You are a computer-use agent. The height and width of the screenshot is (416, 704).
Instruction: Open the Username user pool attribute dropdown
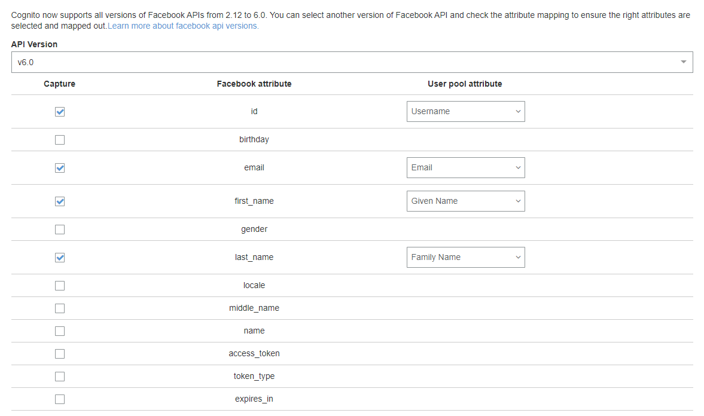465,111
